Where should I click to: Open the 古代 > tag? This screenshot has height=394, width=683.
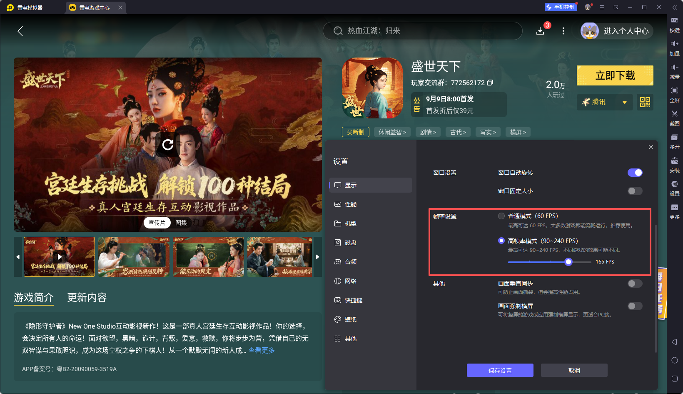click(458, 132)
